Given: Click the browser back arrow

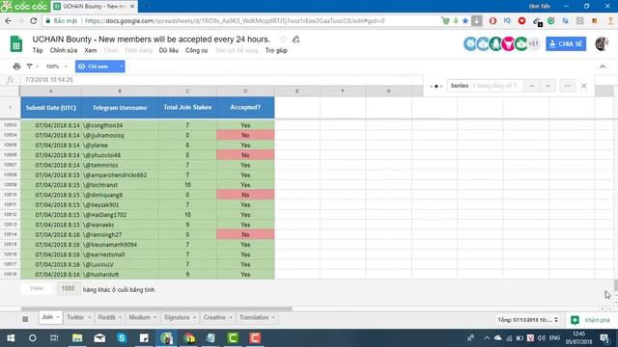Looking at the screenshot, I should pos(9,21).
